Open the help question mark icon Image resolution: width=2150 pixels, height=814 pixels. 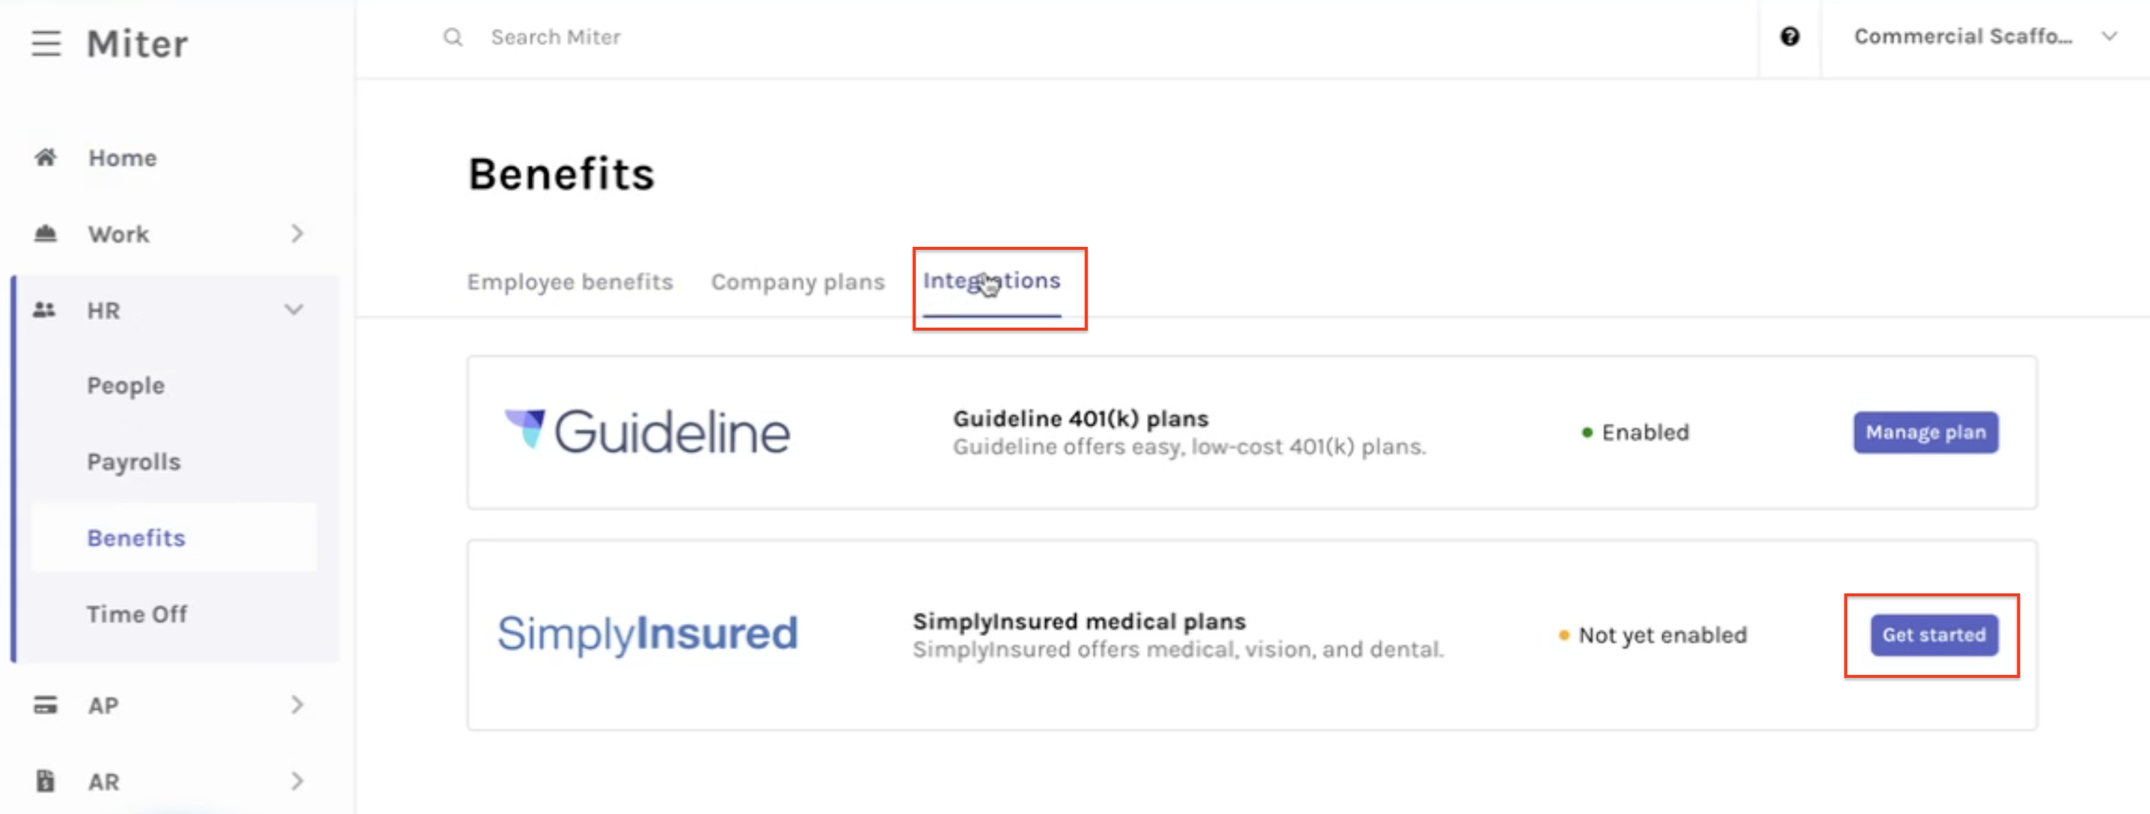pos(1789,37)
